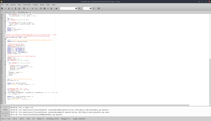
Task: Expand the recent files dropdown arrow
Action: tap(12, 8)
